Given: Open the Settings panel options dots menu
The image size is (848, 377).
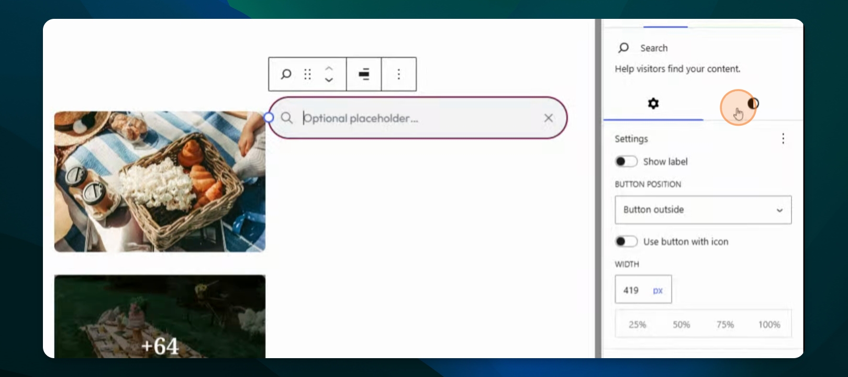Looking at the screenshot, I should coord(783,138).
